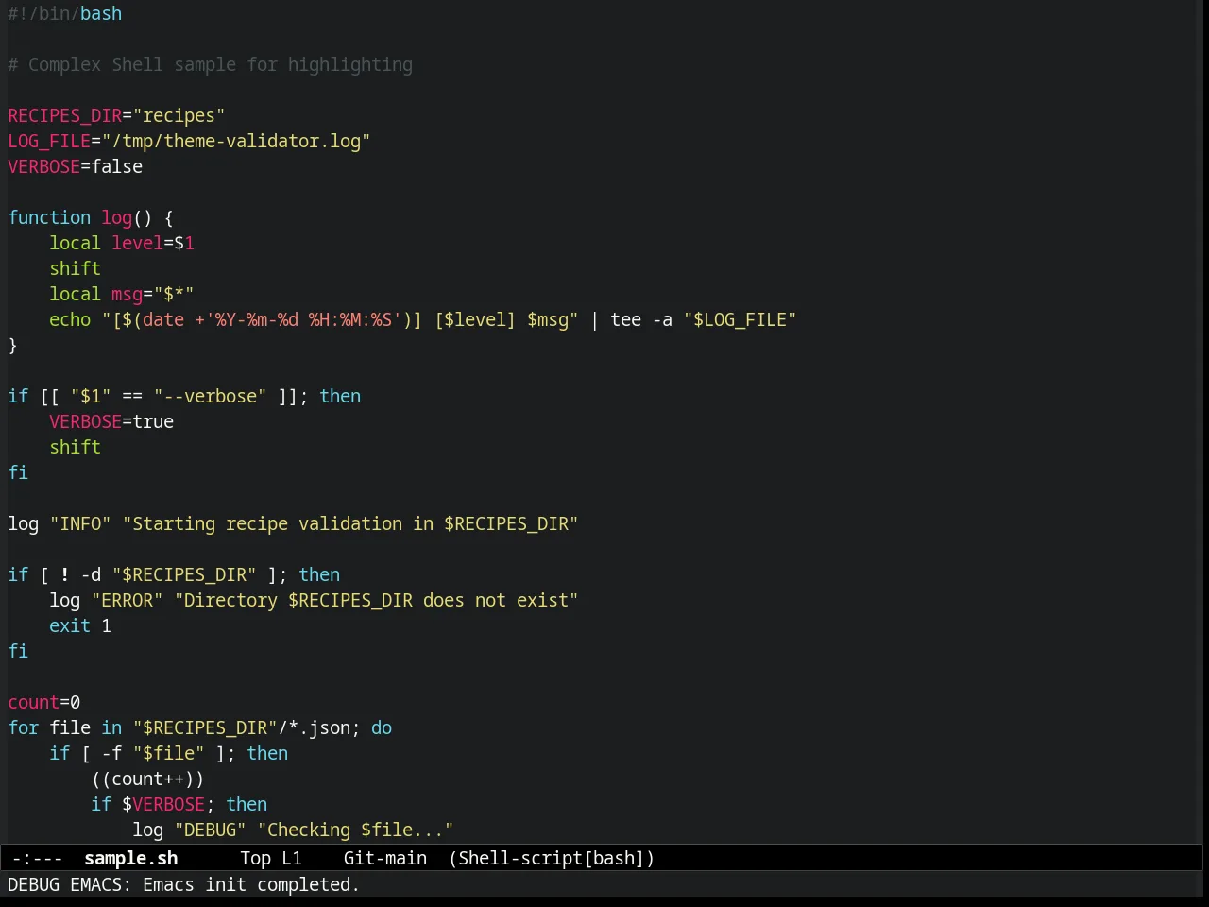Image resolution: width=1209 pixels, height=907 pixels.
Task: Click the echo area message 'Emacs init completed.'
Action: 251,884
